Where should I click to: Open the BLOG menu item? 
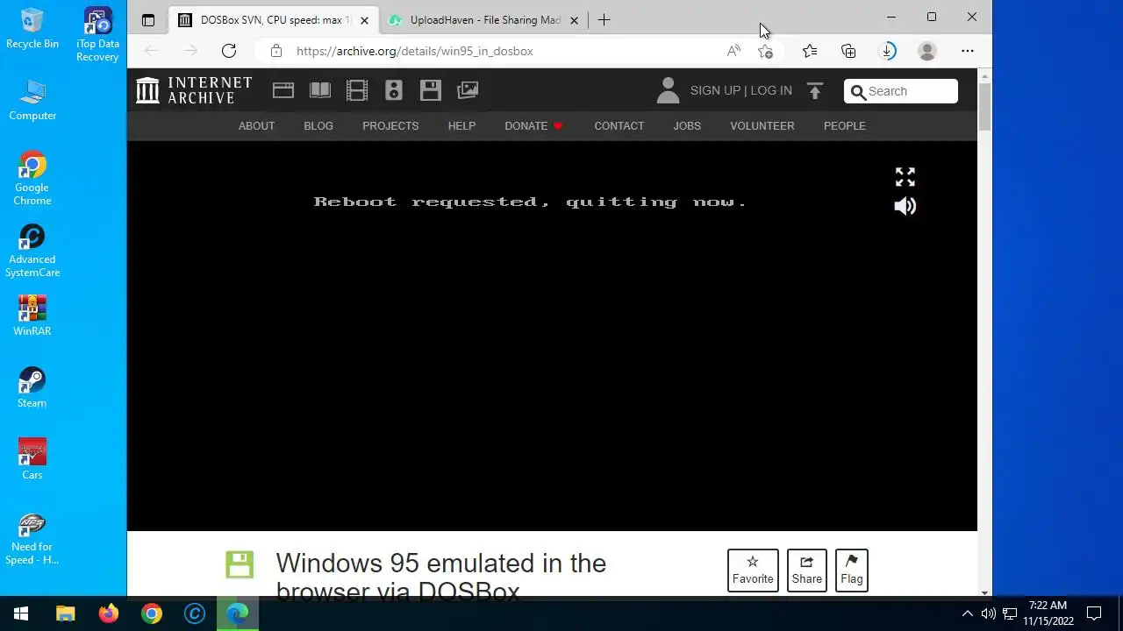point(318,126)
